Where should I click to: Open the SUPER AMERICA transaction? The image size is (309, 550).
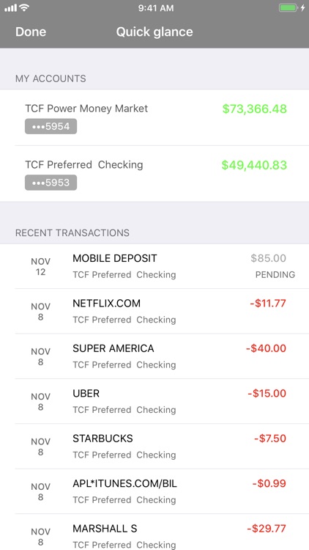click(154, 356)
